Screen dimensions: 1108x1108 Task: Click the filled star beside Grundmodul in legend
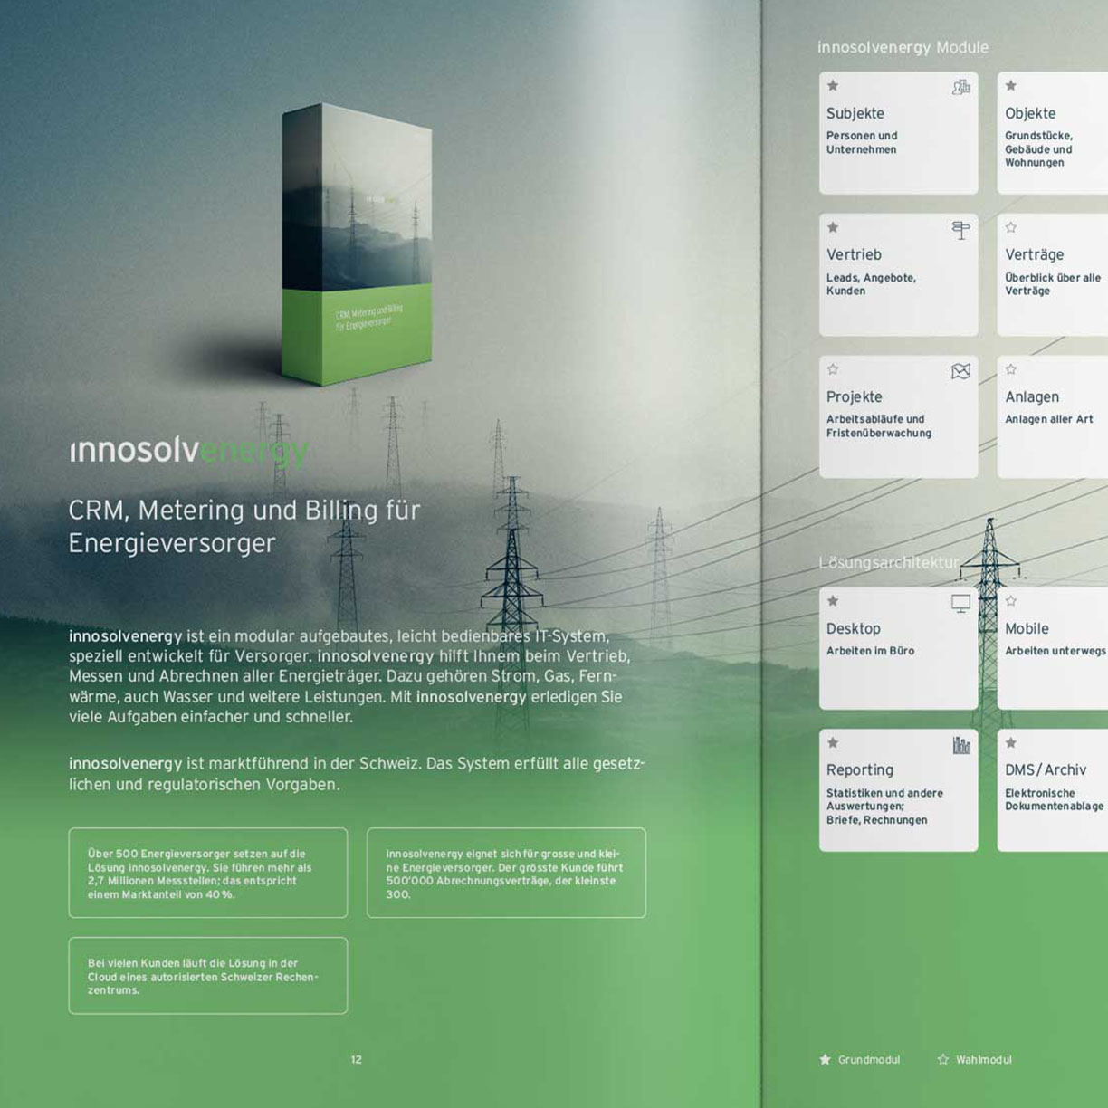point(825,1059)
